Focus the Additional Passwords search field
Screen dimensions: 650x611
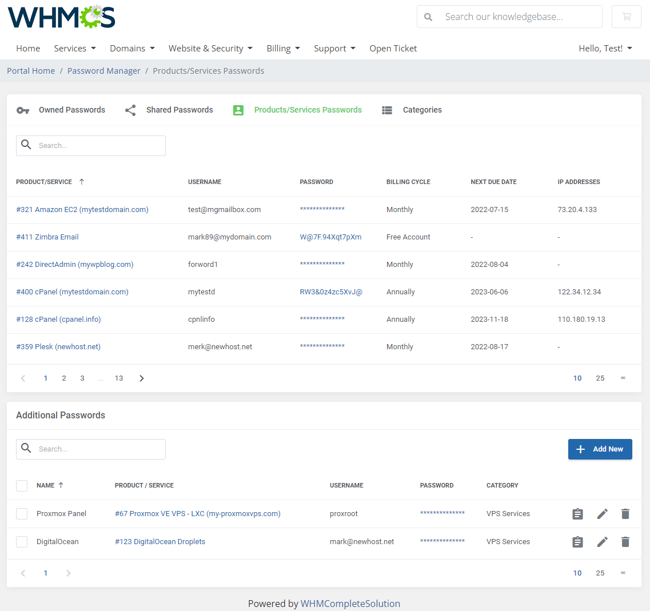[x=91, y=449]
